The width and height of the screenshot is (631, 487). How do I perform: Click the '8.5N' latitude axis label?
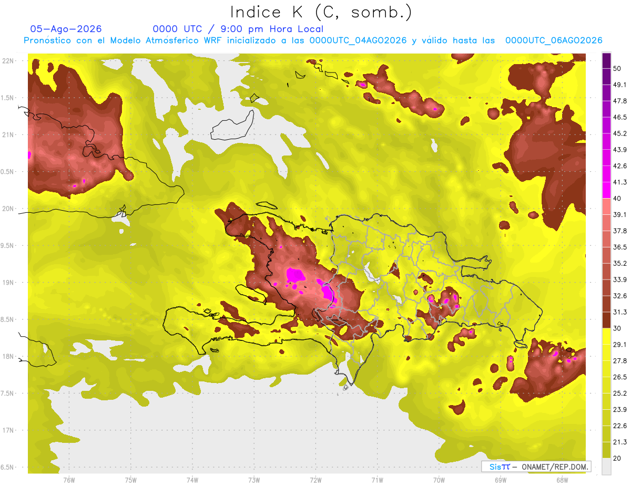pos(8,319)
